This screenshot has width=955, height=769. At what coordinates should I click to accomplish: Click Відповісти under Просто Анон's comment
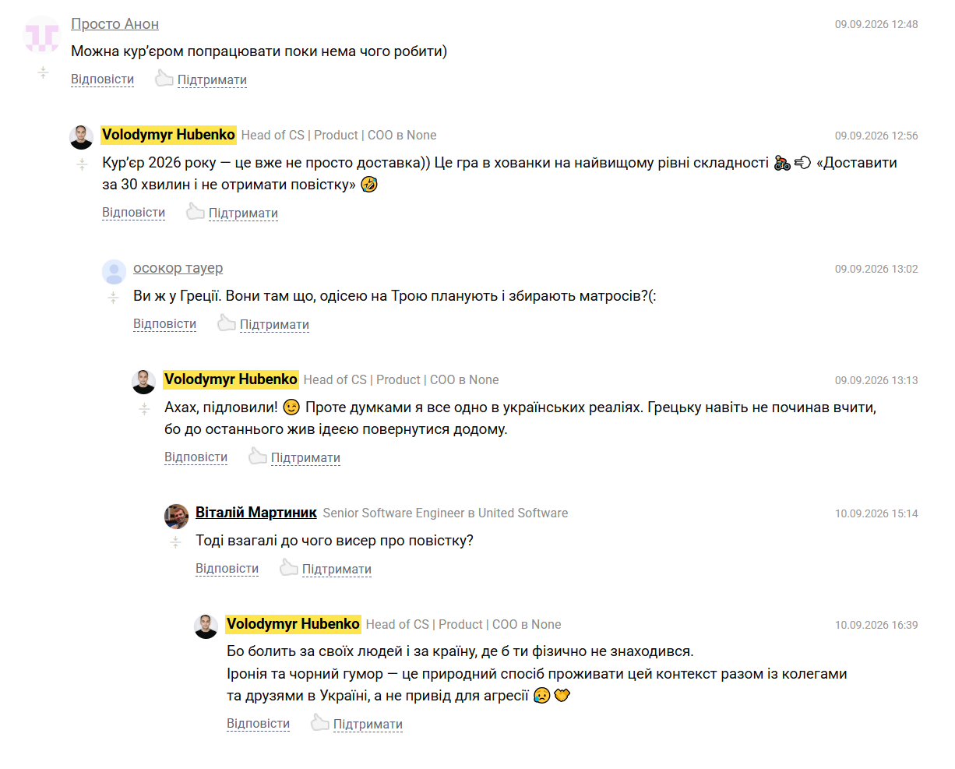point(102,79)
